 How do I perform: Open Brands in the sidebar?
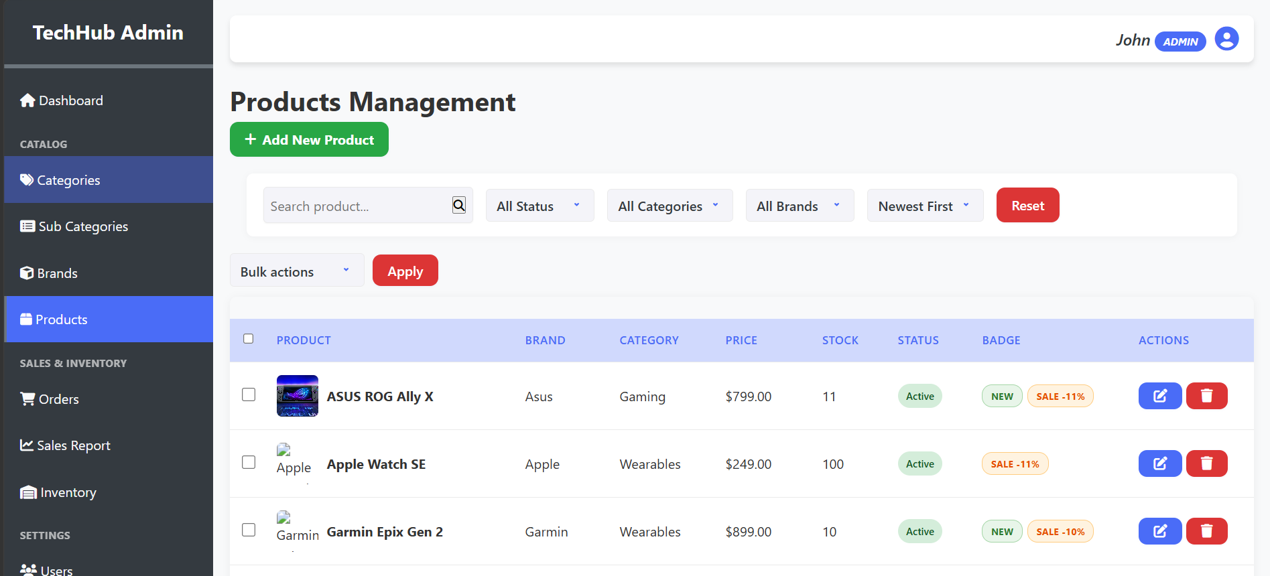click(x=109, y=273)
